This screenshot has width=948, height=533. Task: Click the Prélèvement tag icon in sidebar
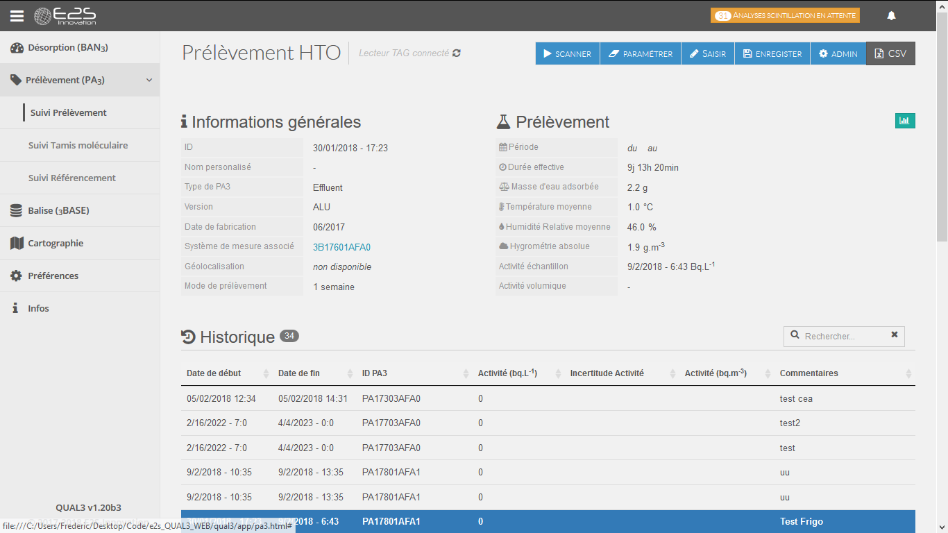pos(16,81)
